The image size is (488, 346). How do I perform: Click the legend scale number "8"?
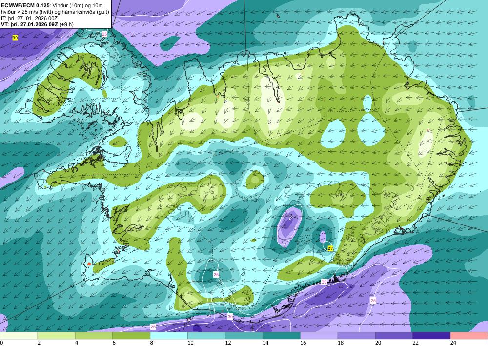click(x=152, y=343)
